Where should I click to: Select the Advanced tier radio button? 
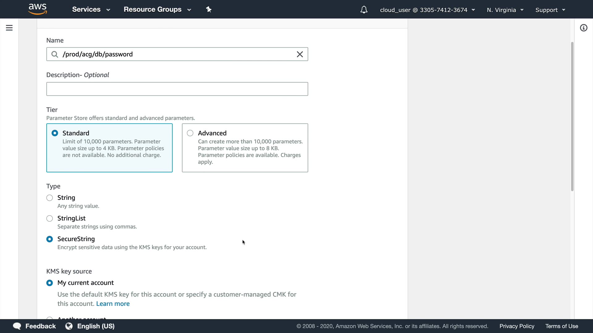point(190,133)
